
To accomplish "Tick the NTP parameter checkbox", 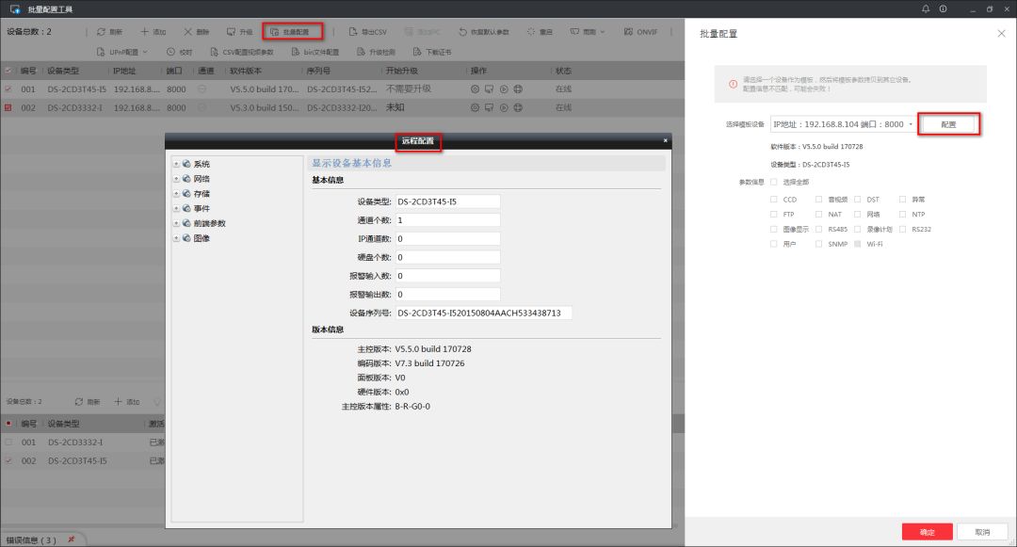I will 903,215.
